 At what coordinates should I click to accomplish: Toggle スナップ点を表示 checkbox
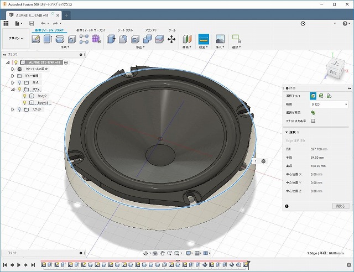click(x=313, y=121)
